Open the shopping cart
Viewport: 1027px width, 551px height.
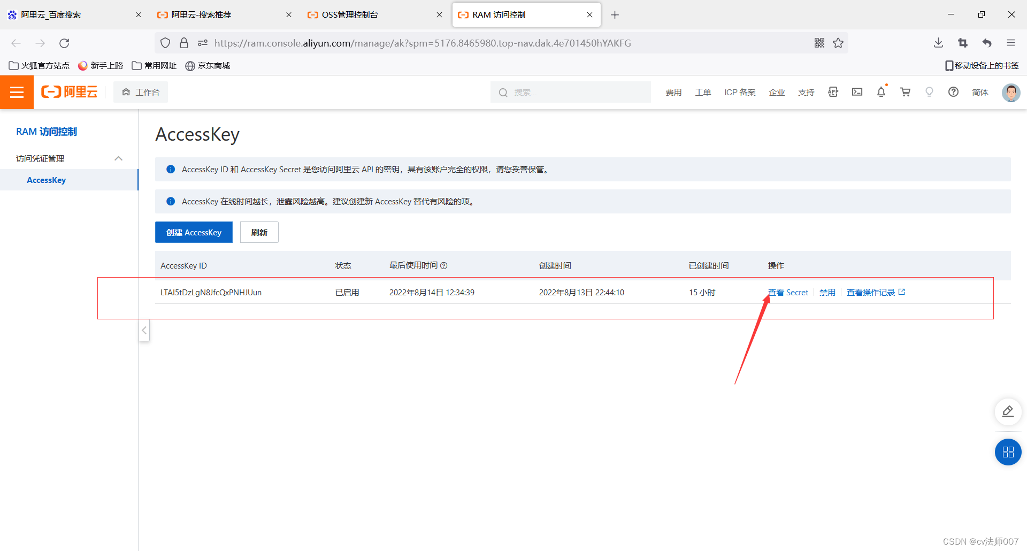[905, 92]
